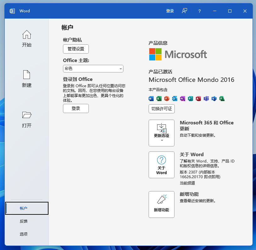The width and height of the screenshot is (256, 250).
Task: Click the Excel product icon
Action: 159,99
